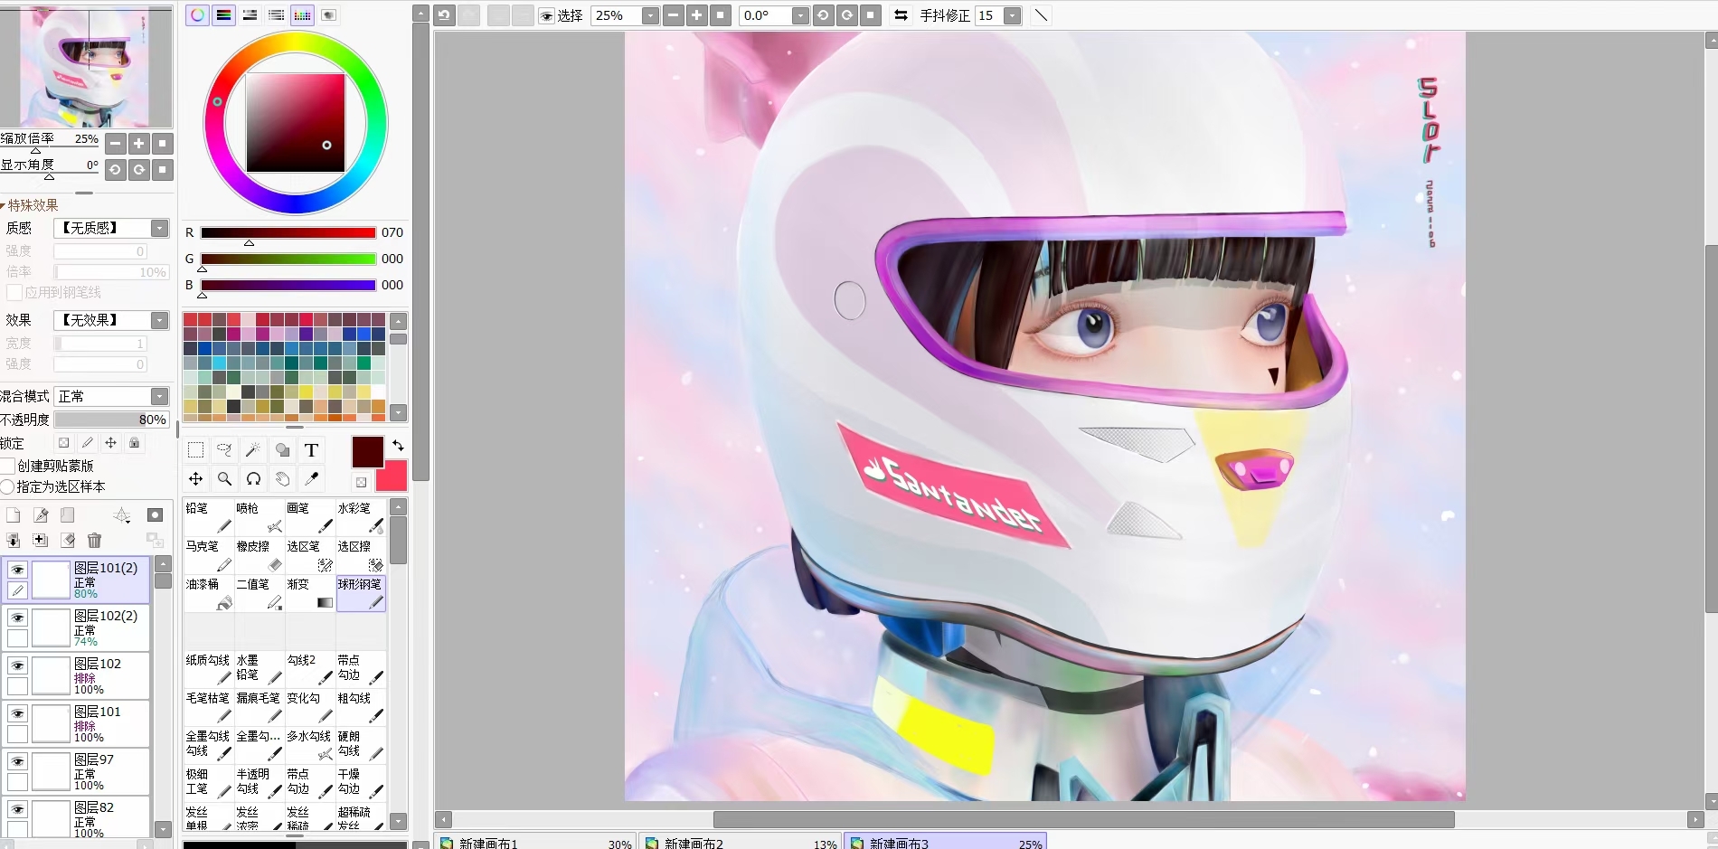
Task: Choose the Text tool
Action: coord(311,450)
